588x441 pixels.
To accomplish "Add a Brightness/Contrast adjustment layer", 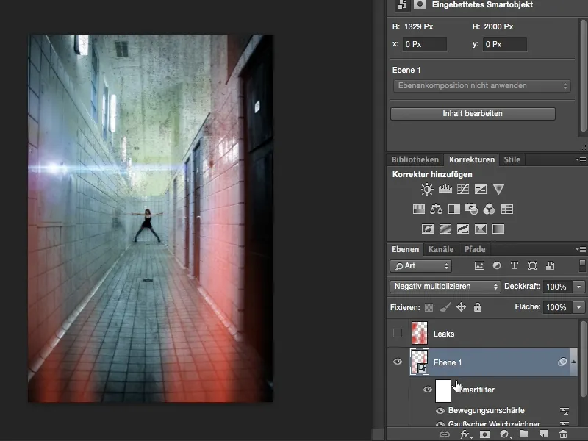I will pyautogui.click(x=426, y=189).
